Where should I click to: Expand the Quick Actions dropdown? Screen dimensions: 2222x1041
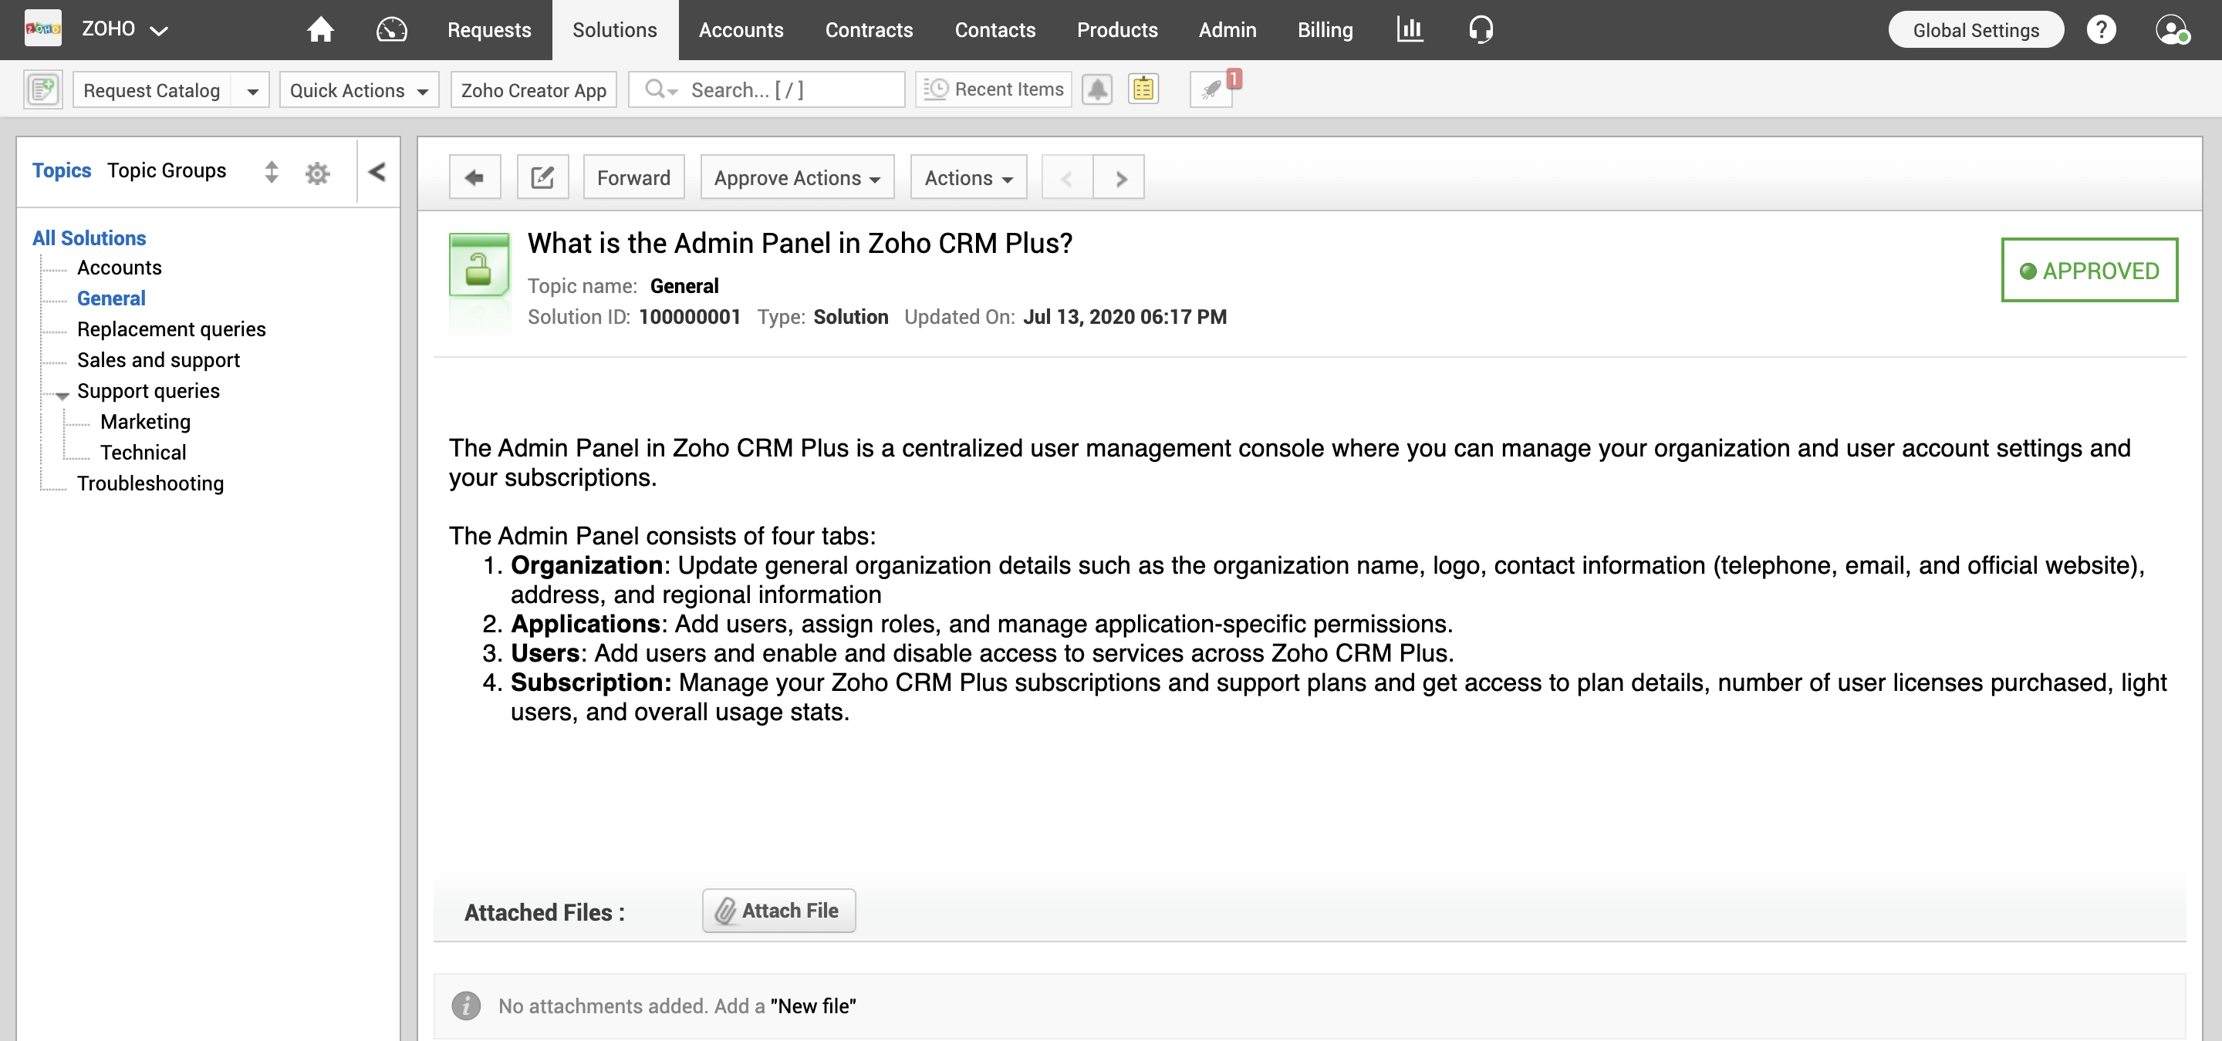(x=359, y=89)
